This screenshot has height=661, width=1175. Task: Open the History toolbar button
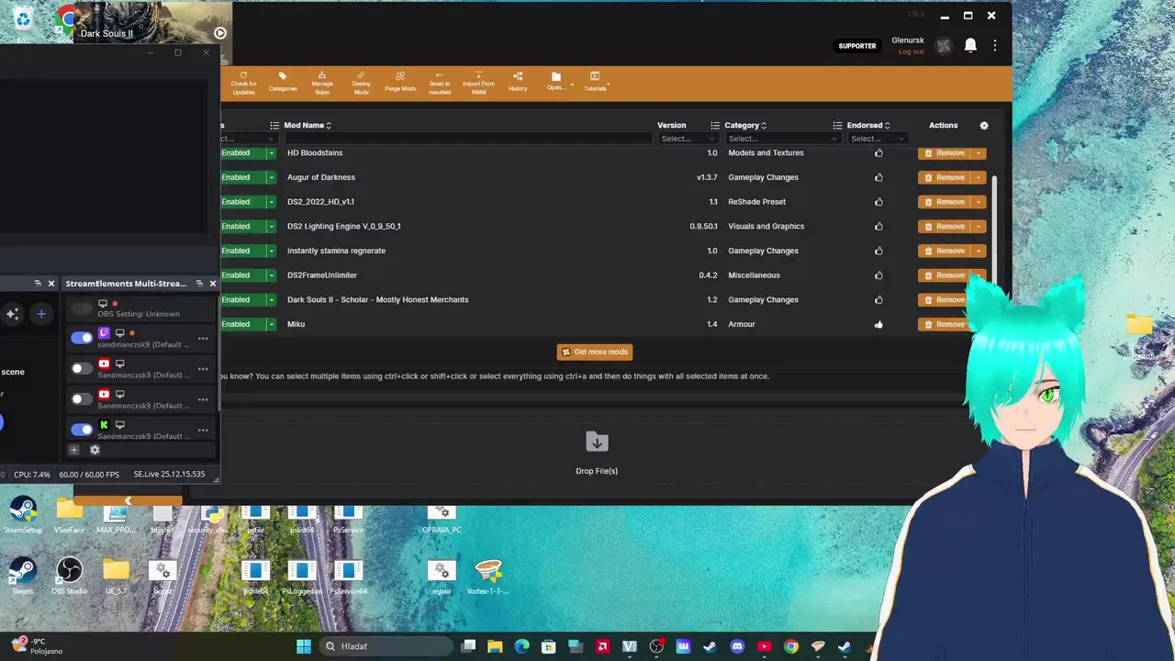518,82
